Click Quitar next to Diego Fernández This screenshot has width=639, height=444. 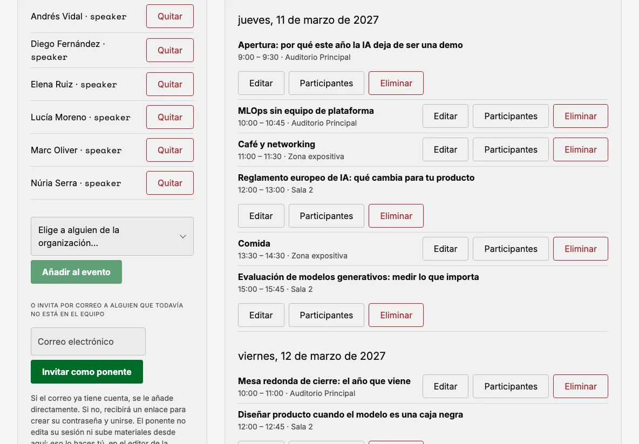[170, 50]
